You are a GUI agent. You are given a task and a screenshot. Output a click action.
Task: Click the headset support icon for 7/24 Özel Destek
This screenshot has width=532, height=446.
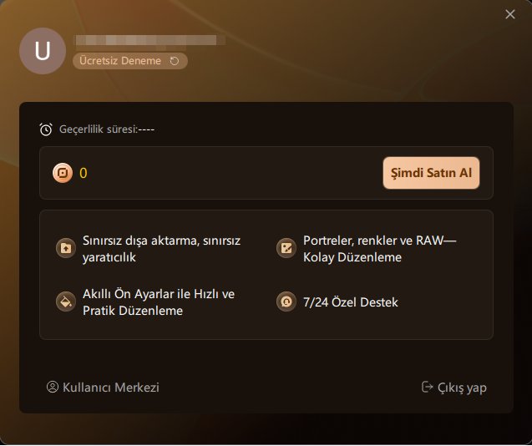(286, 302)
